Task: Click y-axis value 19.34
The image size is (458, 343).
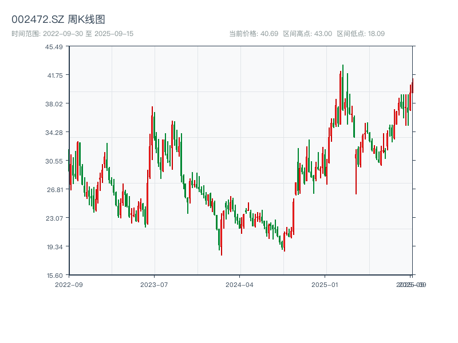Action: (x=55, y=247)
